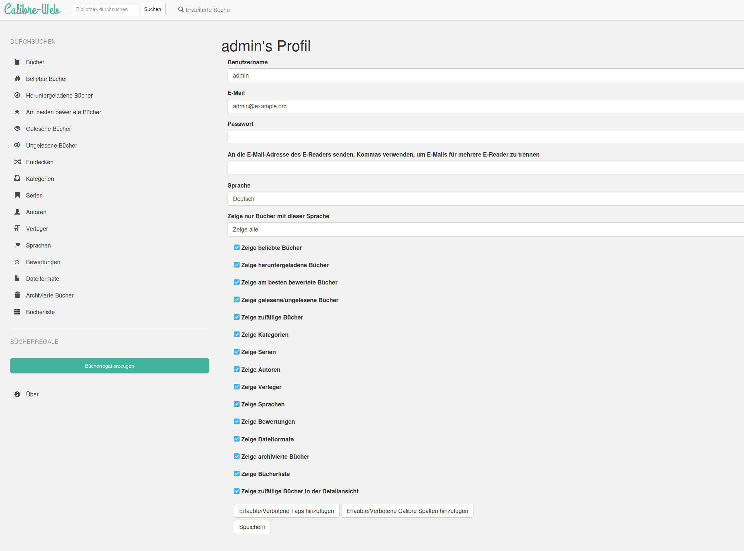Click the flag icon next to Sprachen
The image size is (744, 551).
[x=17, y=245]
